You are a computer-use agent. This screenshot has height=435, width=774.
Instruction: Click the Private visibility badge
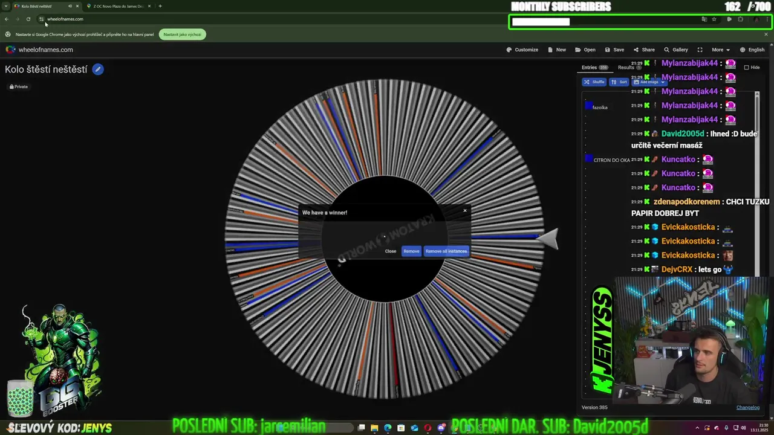point(19,86)
